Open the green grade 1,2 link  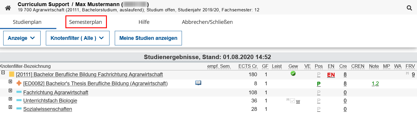[375, 84]
